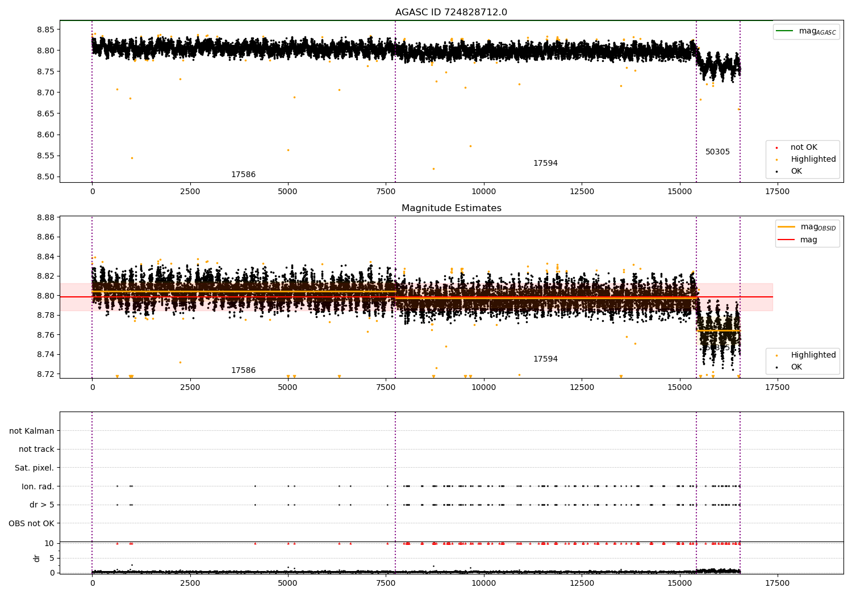Click the 'Ion. rad.' axis label
The height and width of the screenshot is (596, 852).
[x=38, y=486]
